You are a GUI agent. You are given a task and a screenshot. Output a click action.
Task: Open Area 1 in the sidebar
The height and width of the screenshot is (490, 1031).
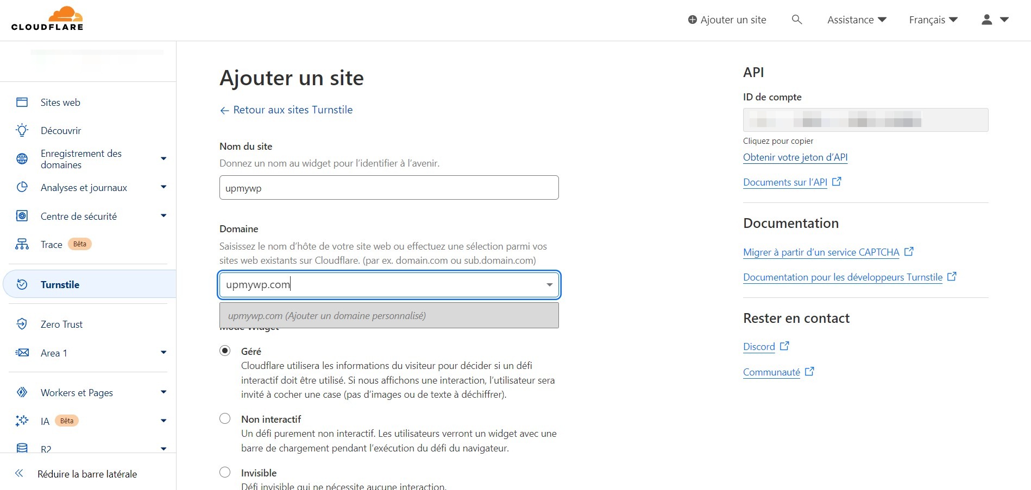pos(54,353)
